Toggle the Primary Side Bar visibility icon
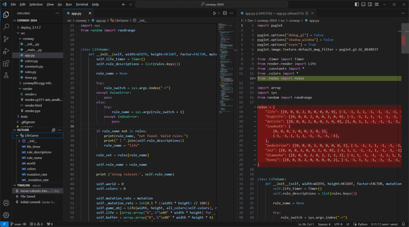The height and width of the screenshot is (227, 409). coord(357,4)
